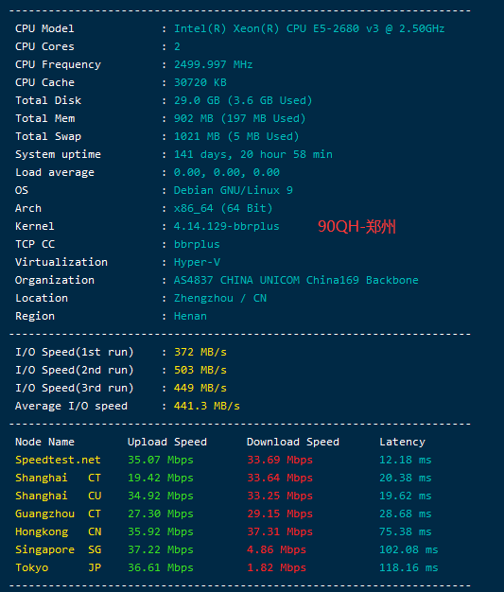Click the Latency column header
The image size is (504, 592).
pos(402,442)
